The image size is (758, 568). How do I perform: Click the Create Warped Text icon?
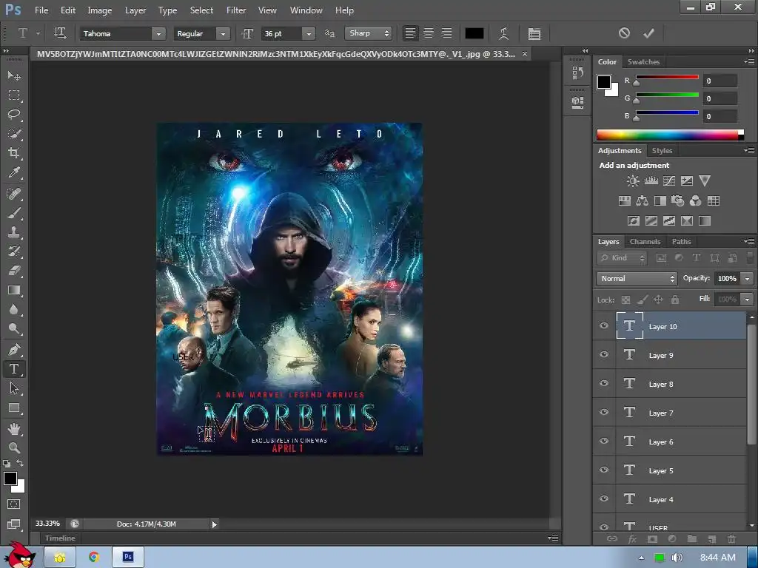coord(504,33)
